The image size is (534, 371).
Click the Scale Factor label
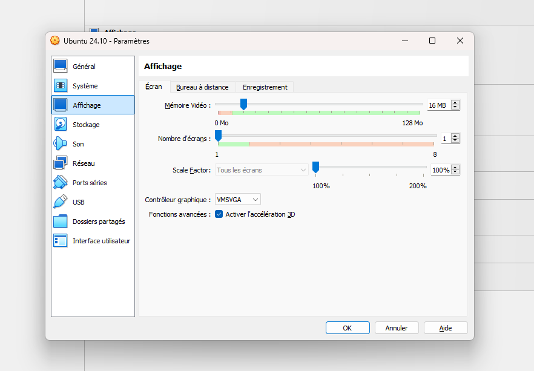tap(192, 170)
